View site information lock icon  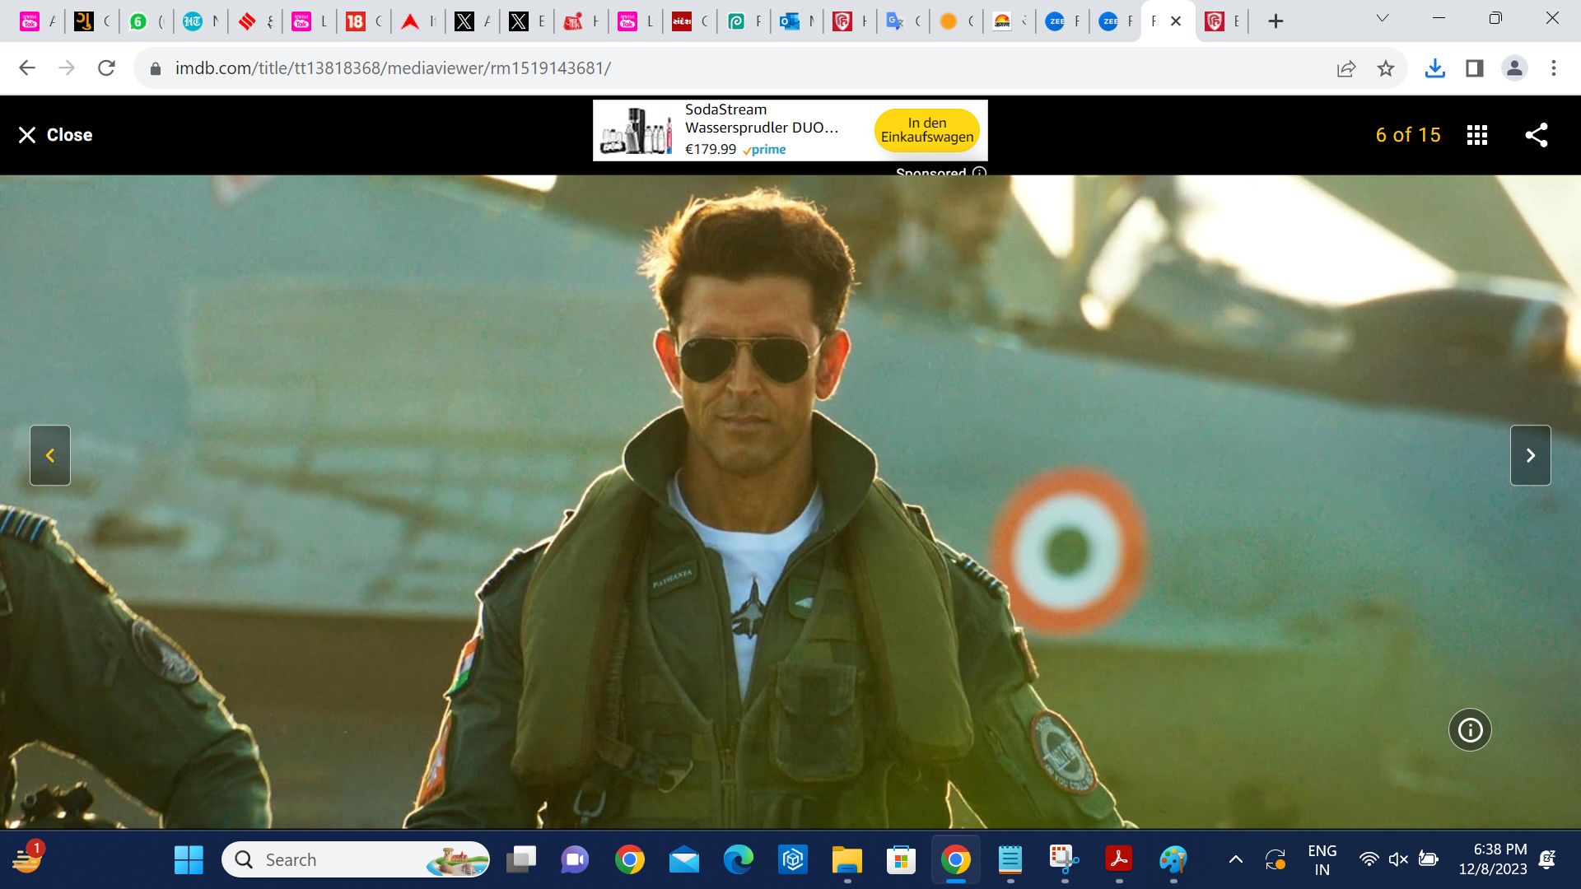156,68
